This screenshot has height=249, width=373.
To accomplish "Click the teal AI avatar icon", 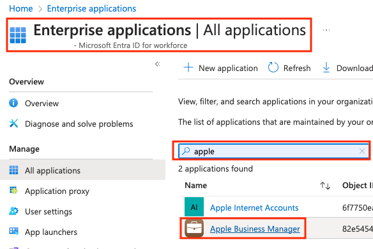I will pos(194,207).
